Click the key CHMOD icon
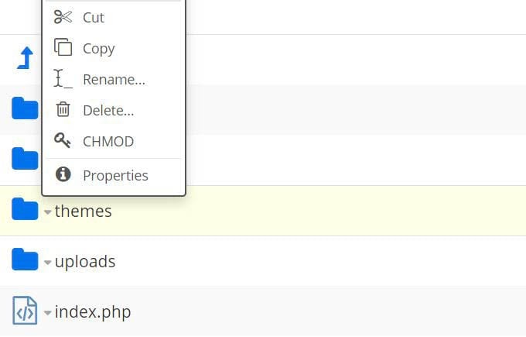 pyautogui.click(x=63, y=141)
